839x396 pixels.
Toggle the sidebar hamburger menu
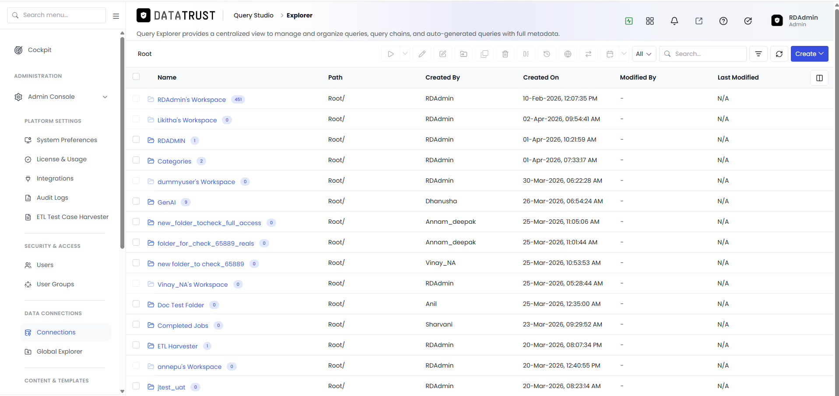pyautogui.click(x=116, y=16)
